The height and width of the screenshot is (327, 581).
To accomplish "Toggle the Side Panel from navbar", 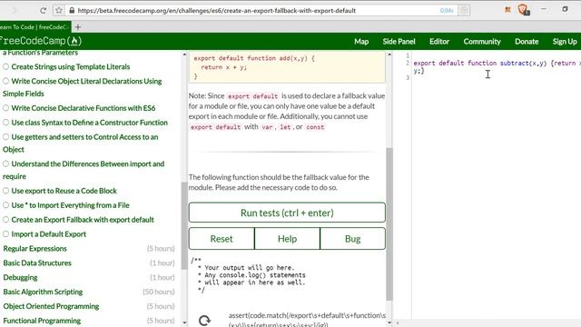I will 399,42.
